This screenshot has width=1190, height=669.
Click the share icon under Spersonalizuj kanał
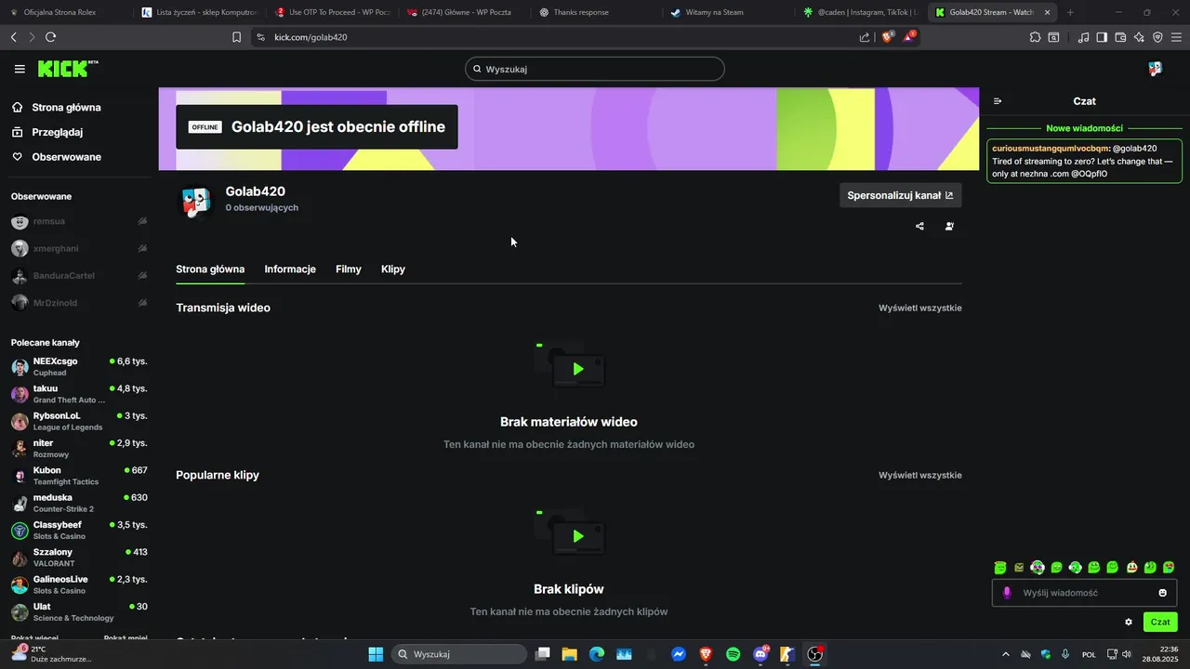coord(919,226)
